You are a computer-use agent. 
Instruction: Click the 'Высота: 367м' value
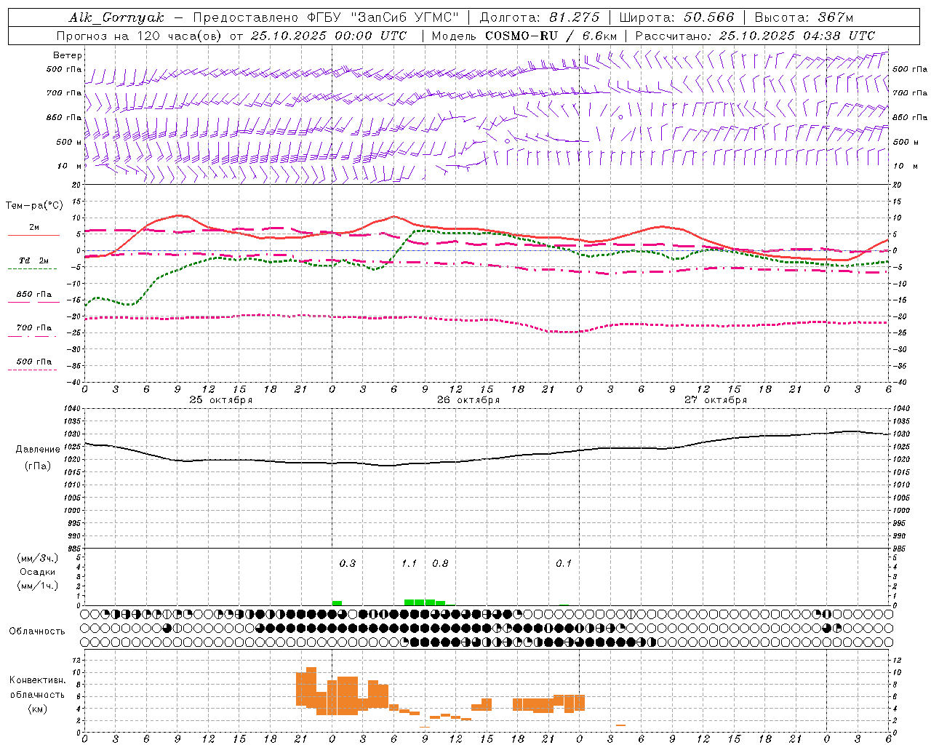[804, 17]
